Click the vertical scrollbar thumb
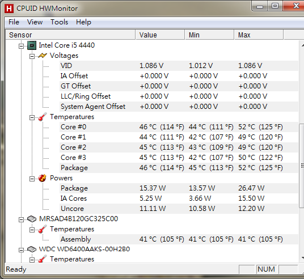This screenshot has width=304, height=279. (x=302, y=166)
